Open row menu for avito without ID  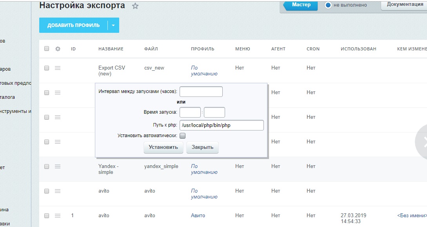tap(58, 191)
